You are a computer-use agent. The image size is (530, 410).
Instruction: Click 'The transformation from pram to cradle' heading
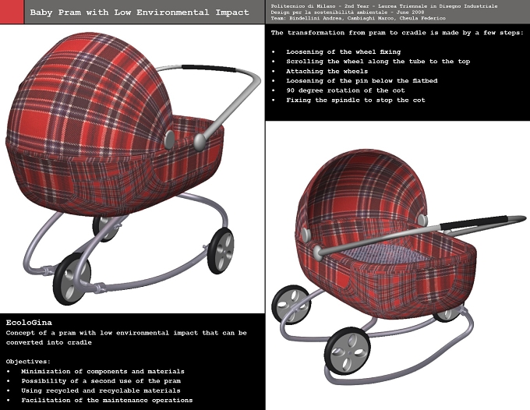coord(397,33)
